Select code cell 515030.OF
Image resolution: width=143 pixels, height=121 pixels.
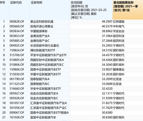point(17,74)
